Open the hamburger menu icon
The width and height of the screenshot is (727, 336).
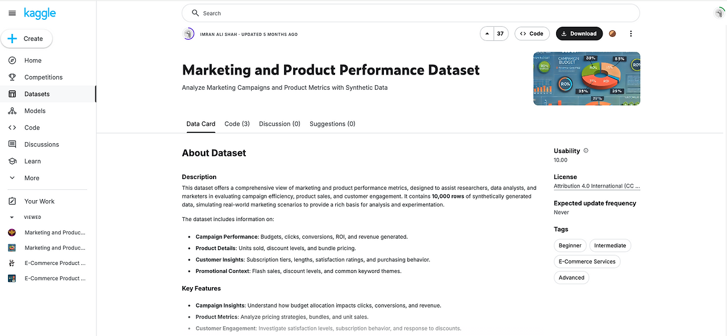pyautogui.click(x=12, y=14)
